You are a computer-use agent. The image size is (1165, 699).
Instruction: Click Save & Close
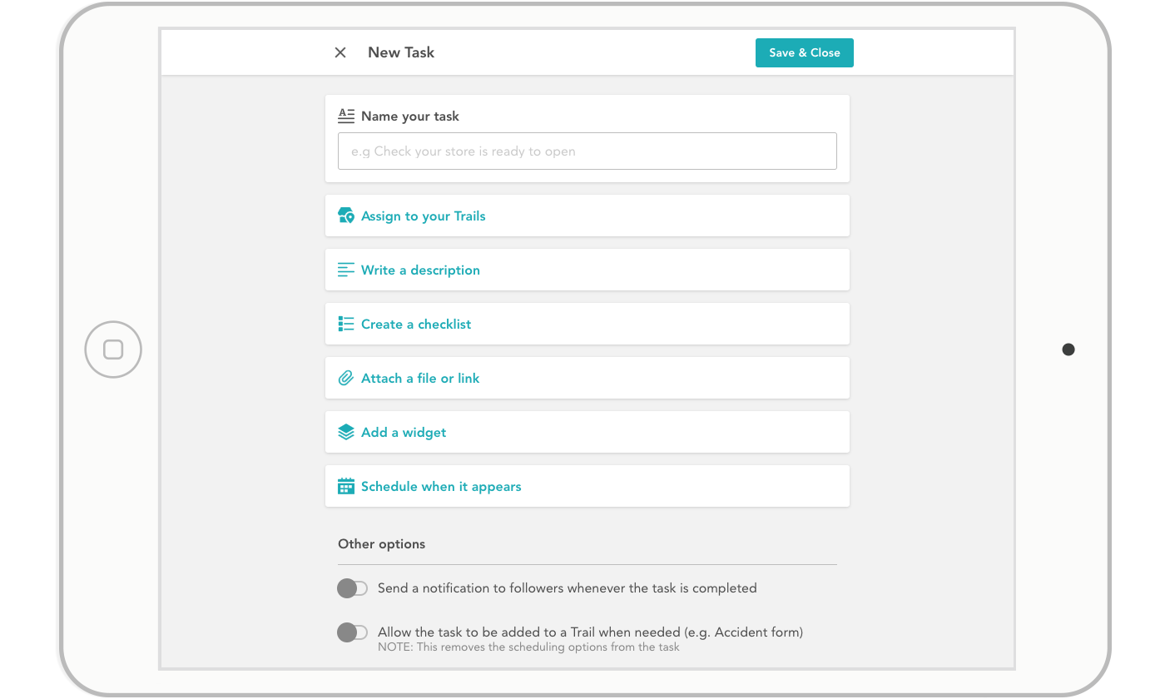pos(804,52)
